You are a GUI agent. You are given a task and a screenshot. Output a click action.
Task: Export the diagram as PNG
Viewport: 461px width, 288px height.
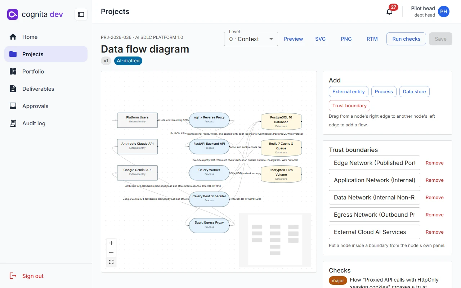346,39
